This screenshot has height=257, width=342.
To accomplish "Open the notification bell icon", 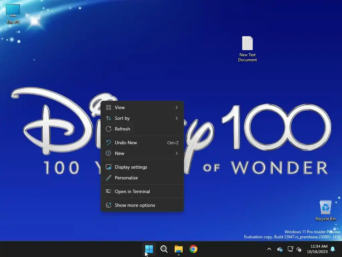I will point(333,249).
